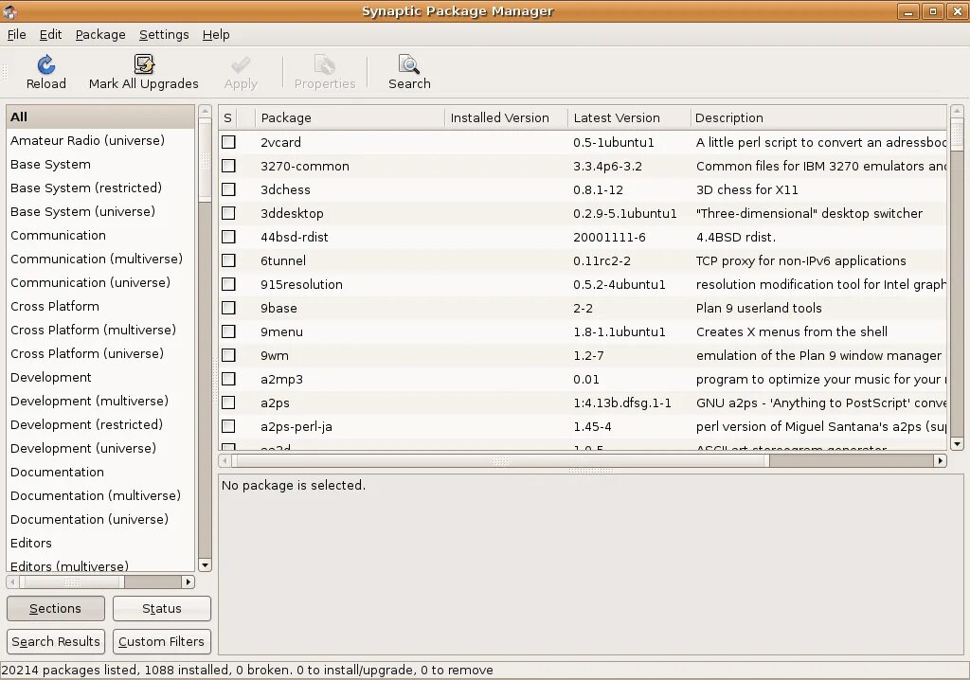The height and width of the screenshot is (680, 970).
Task: Click the sections list vertical scrollbar thumb
Action: tap(205, 161)
